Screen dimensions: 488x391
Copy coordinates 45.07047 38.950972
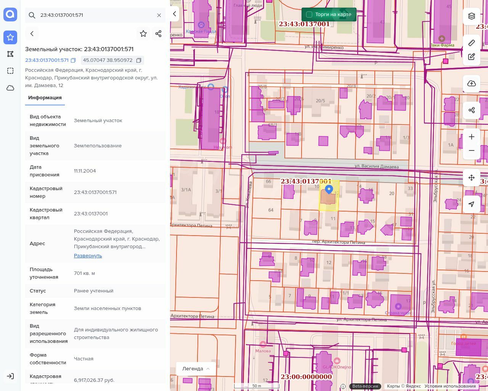pyautogui.click(x=139, y=60)
